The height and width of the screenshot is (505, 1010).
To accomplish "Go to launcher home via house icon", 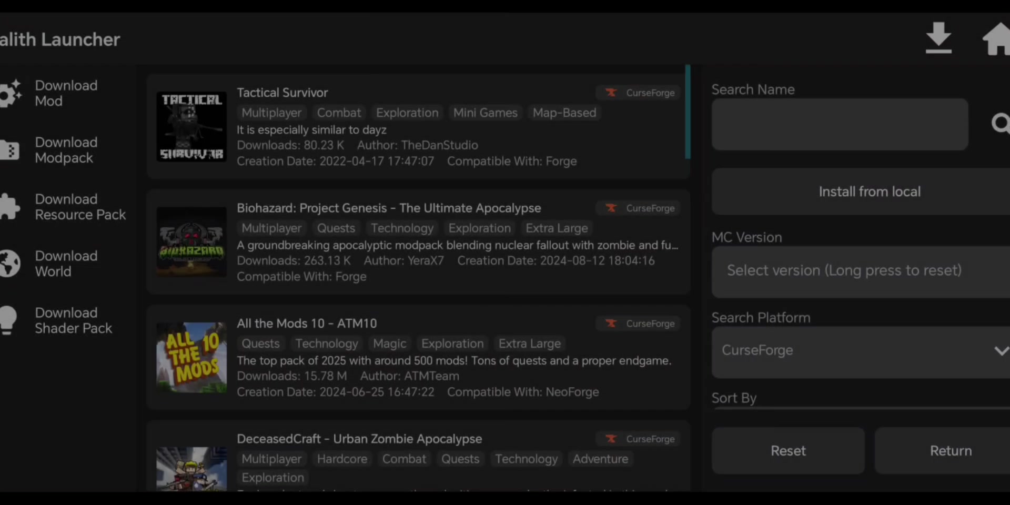I will (x=996, y=38).
